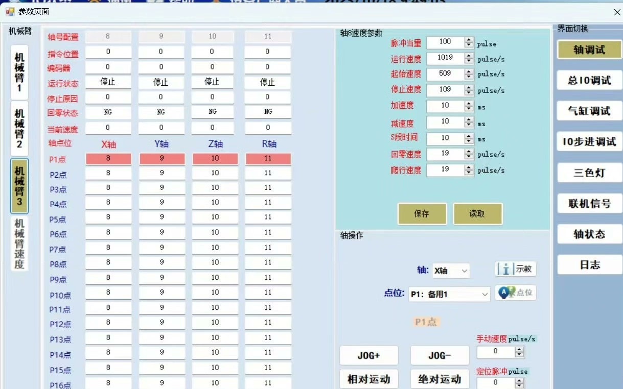Open 总IO调试 interface
Screen dimensions: 623x389
point(589,80)
